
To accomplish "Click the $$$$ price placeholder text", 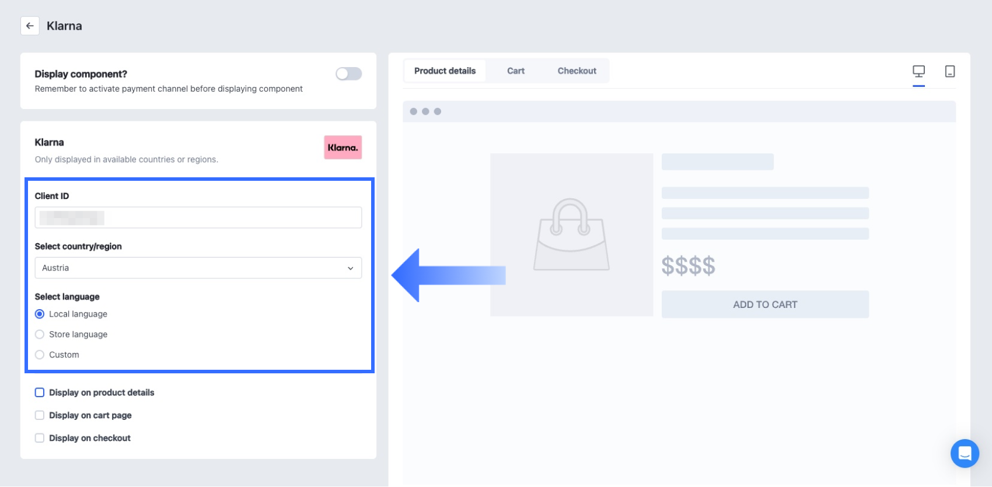I will click(x=689, y=266).
